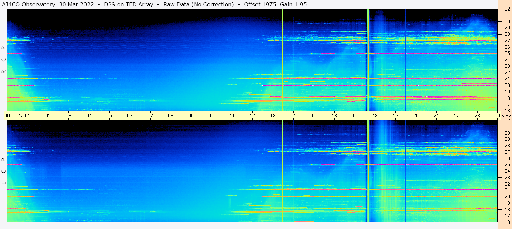Select the 'Raw Data (No Correction)' header text
This screenshot has width=512, height=229.
click(199, 4)
